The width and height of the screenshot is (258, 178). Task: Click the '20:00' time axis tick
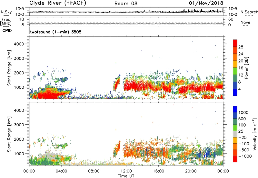(x=191, y=171)
